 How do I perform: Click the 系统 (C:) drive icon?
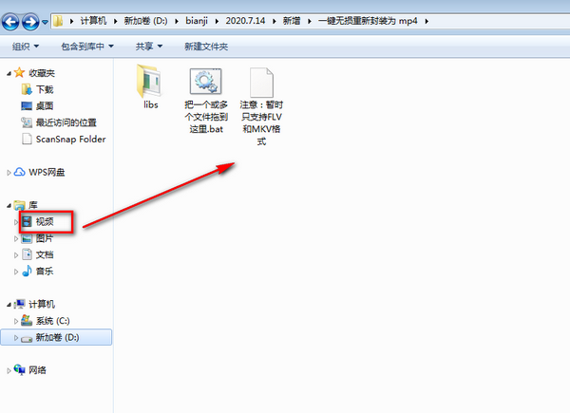[27, 320]
